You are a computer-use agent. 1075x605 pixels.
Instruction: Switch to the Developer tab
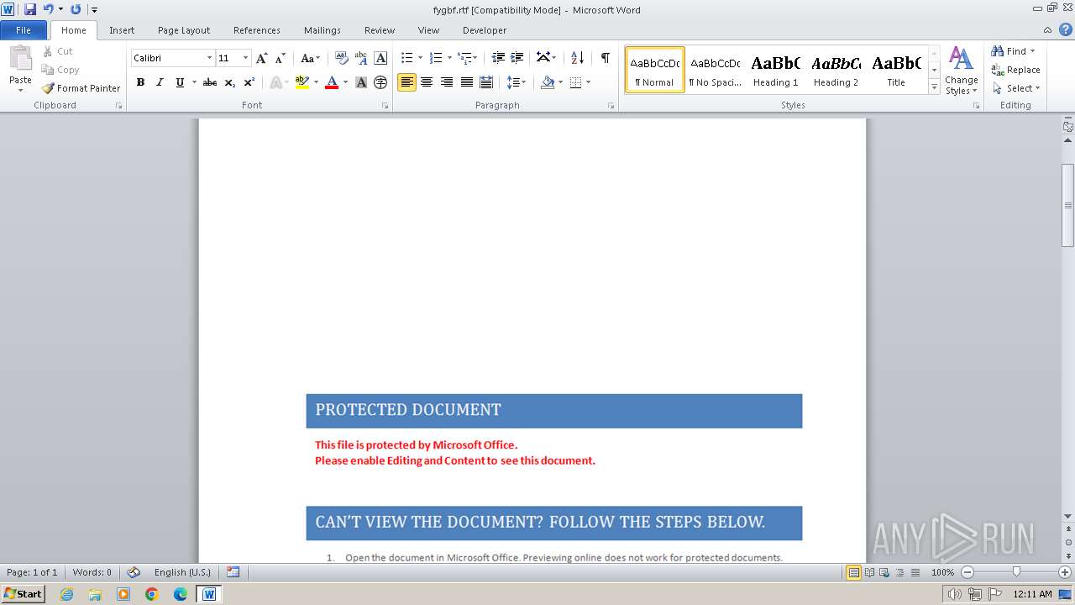(x=485, y=30)
